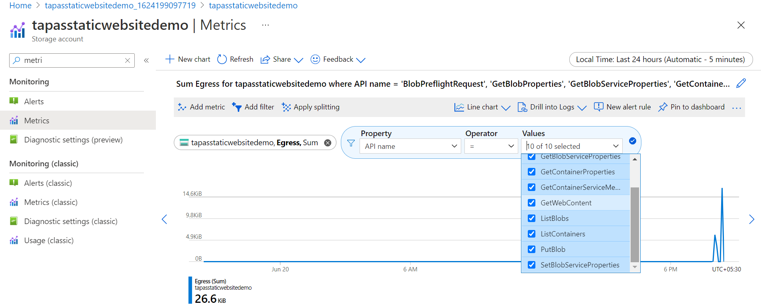Uncheck GetWebContent value
Image resolution: width=761 pixels, height=306 pixels.
[x=532, y=203]
